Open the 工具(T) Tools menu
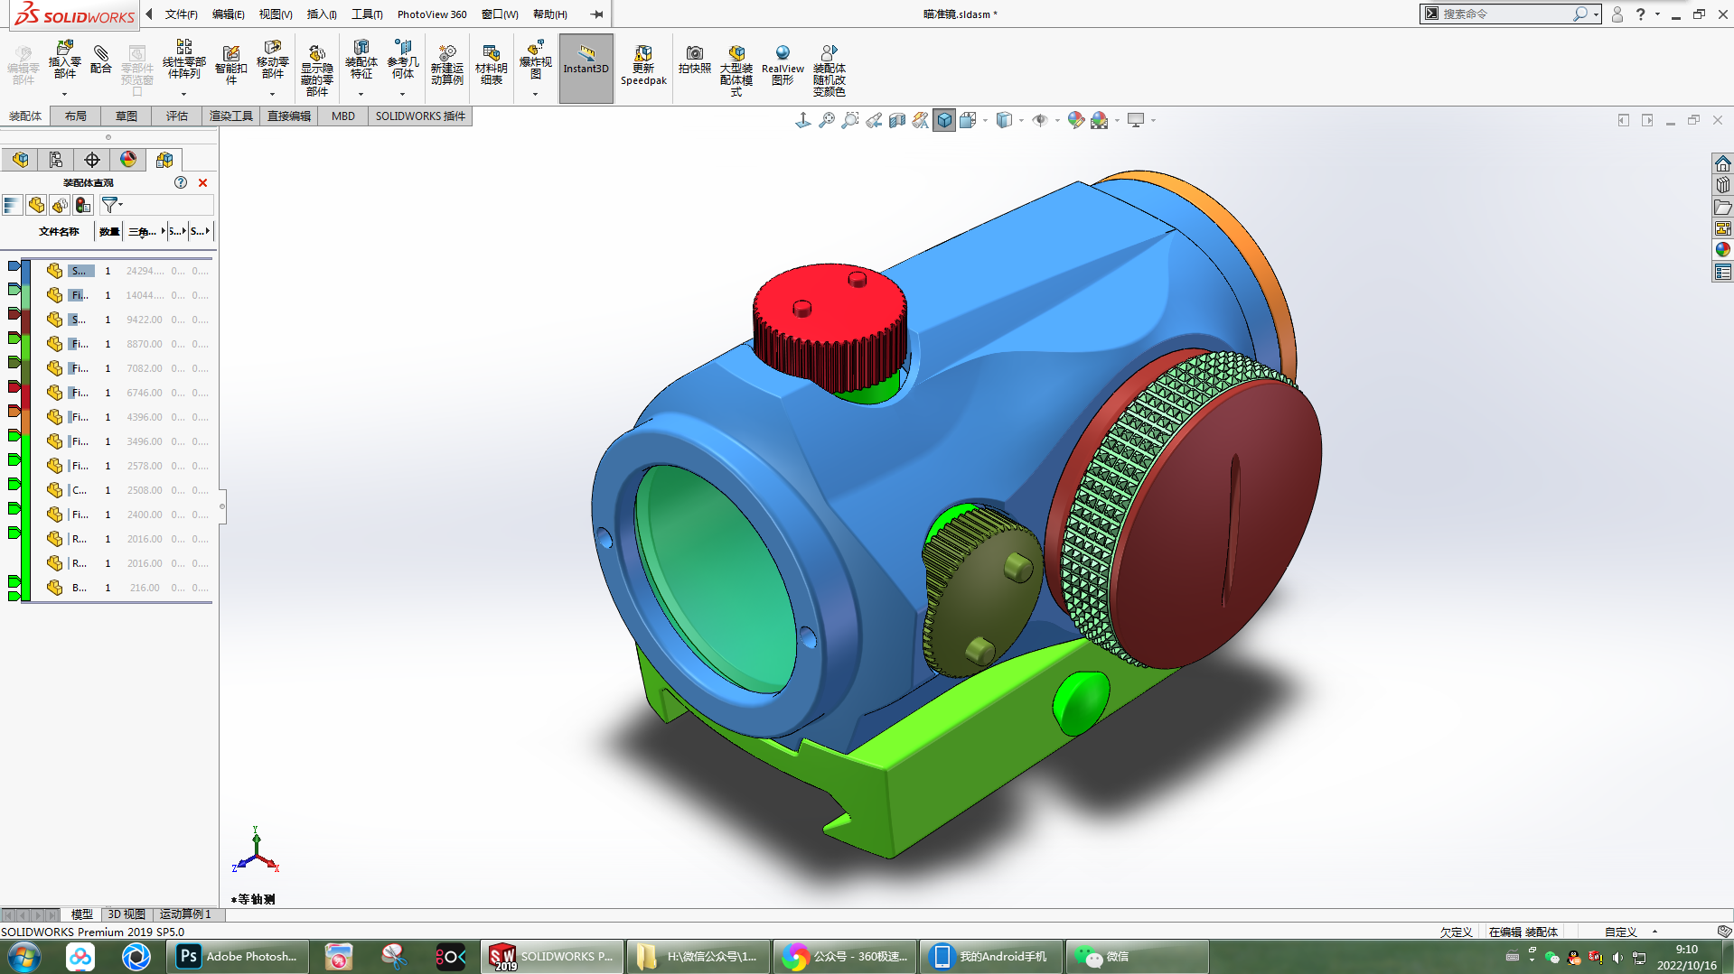The height and width of the screenshot is (974, 1734). [367, 14]
